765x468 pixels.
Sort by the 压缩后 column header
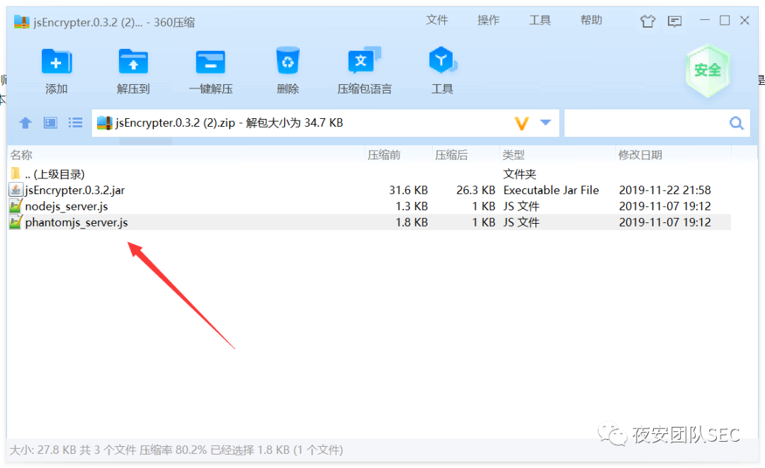pos(451,155)
